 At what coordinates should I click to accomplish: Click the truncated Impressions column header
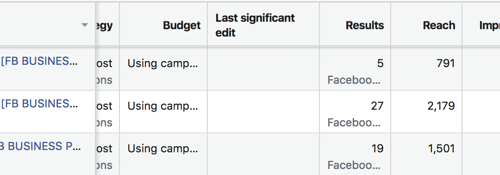coord(489,25)
